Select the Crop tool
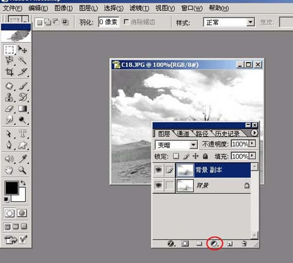 (9, 72)
